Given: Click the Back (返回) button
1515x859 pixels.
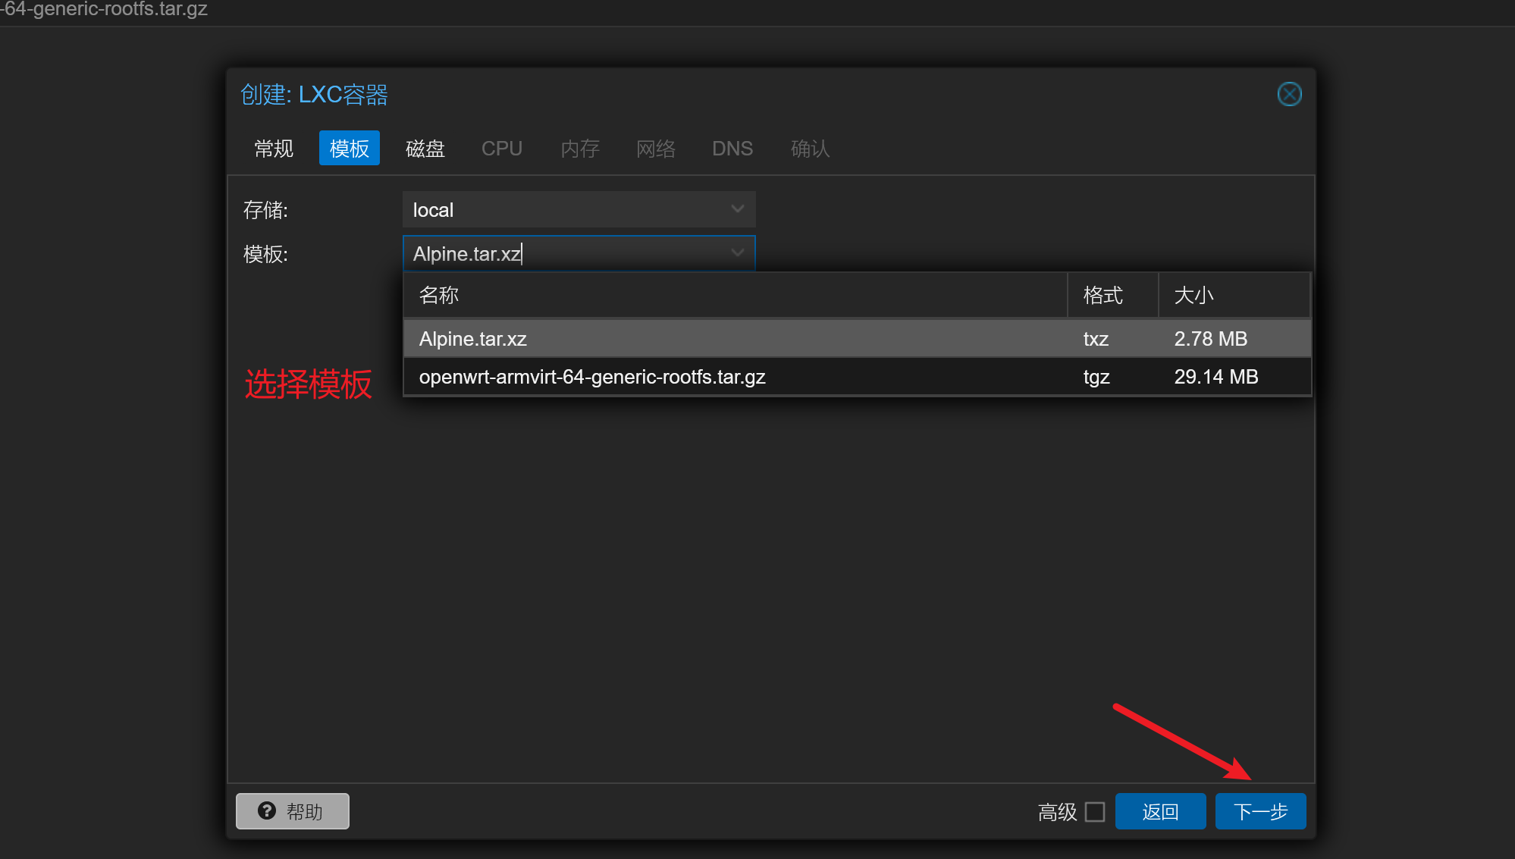Looking at the screenshot, I should coord(1160,811).
